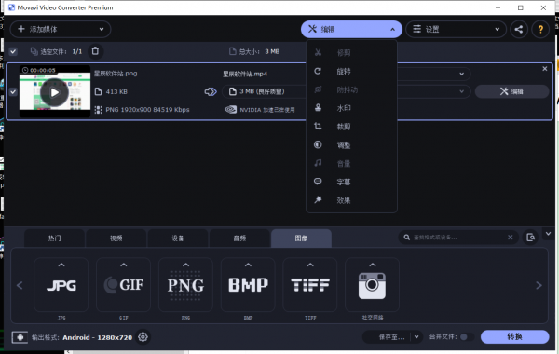559x354 pixels.
Task: Switch to the 视频 video tab
Action: (116, 238)
